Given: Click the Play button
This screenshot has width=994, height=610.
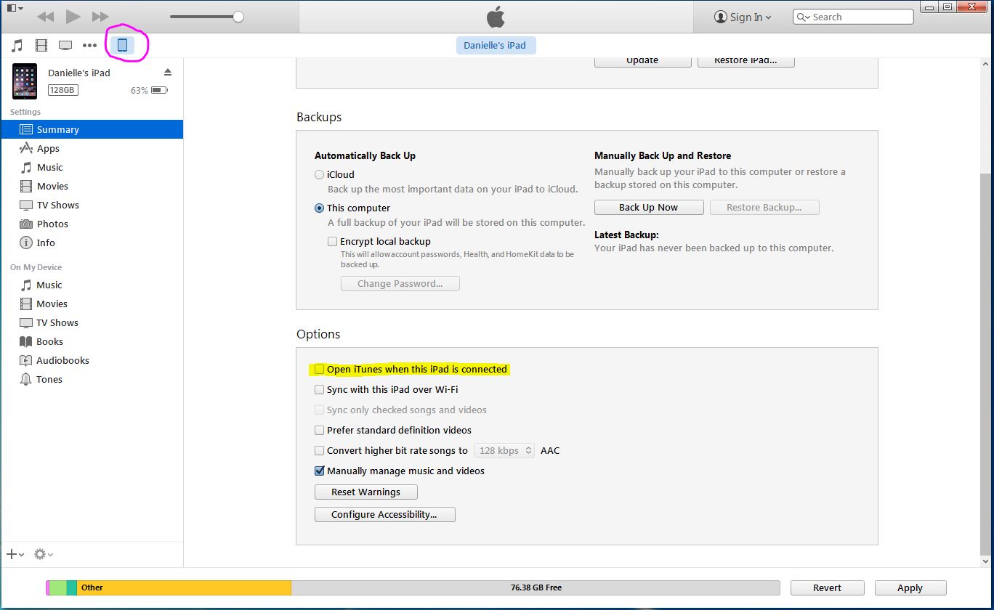Looking at the screenshot, I should pyautogui.click(x=73, y=16).
